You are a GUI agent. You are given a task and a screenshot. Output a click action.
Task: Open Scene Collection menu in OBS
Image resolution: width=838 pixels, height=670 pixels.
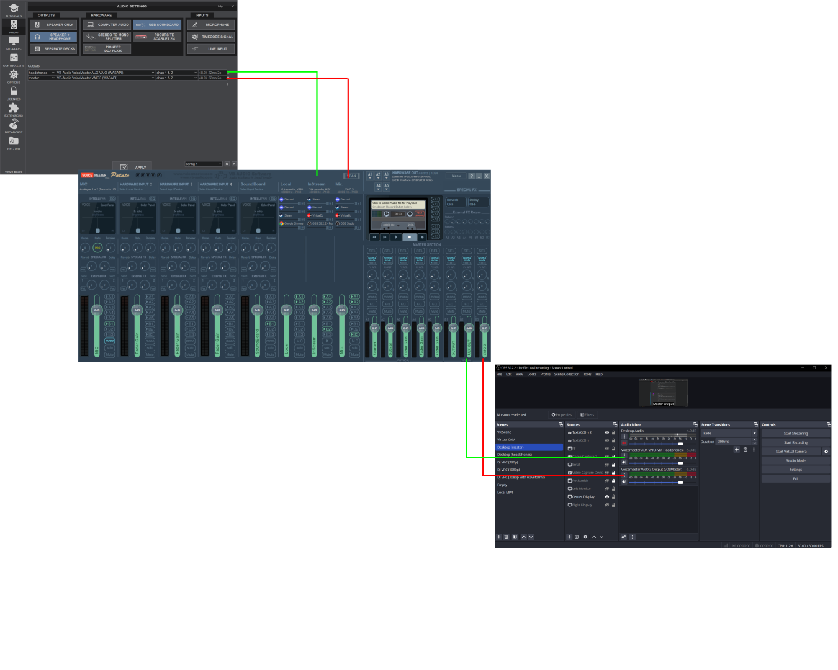coord(567,374)
